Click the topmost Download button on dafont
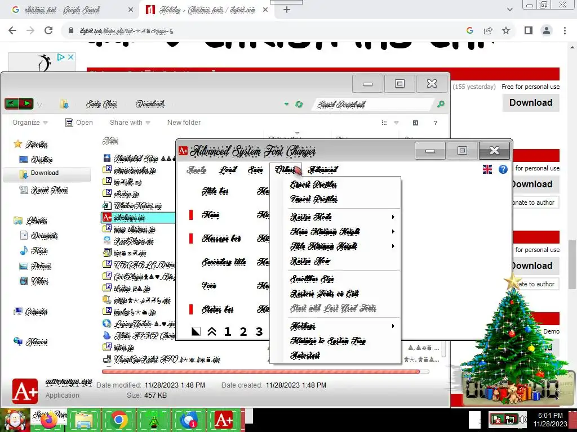Image resolution: width=577 pixels, height=432 pixels. coord(531,102)
